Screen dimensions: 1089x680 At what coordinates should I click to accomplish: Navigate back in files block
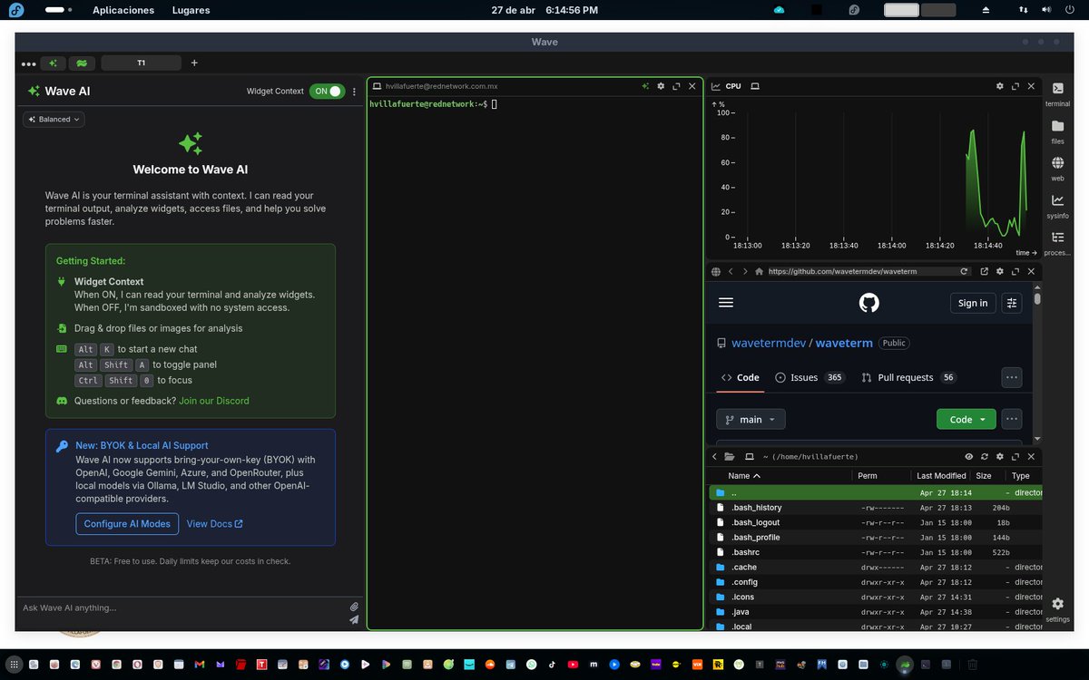715,456
